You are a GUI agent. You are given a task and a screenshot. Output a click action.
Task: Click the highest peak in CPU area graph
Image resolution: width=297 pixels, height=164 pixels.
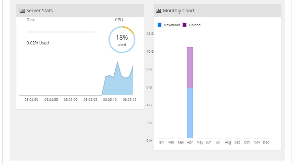pos(117,62)
